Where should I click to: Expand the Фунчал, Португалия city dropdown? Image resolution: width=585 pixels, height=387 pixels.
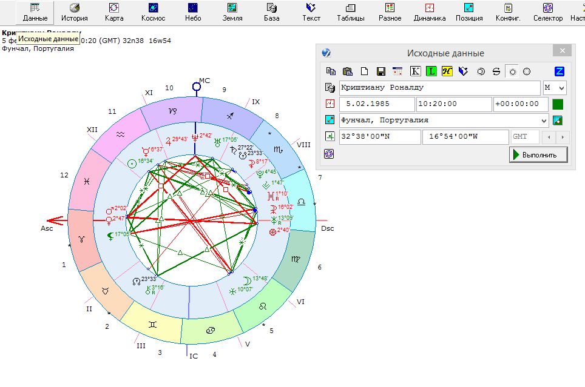click(544, 121)
